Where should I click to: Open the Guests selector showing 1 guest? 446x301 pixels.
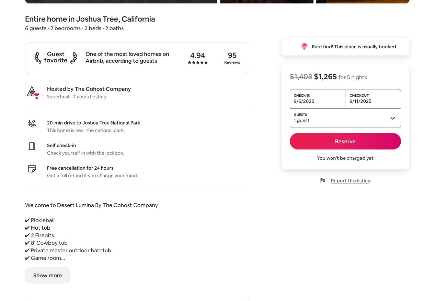(340, 118)
